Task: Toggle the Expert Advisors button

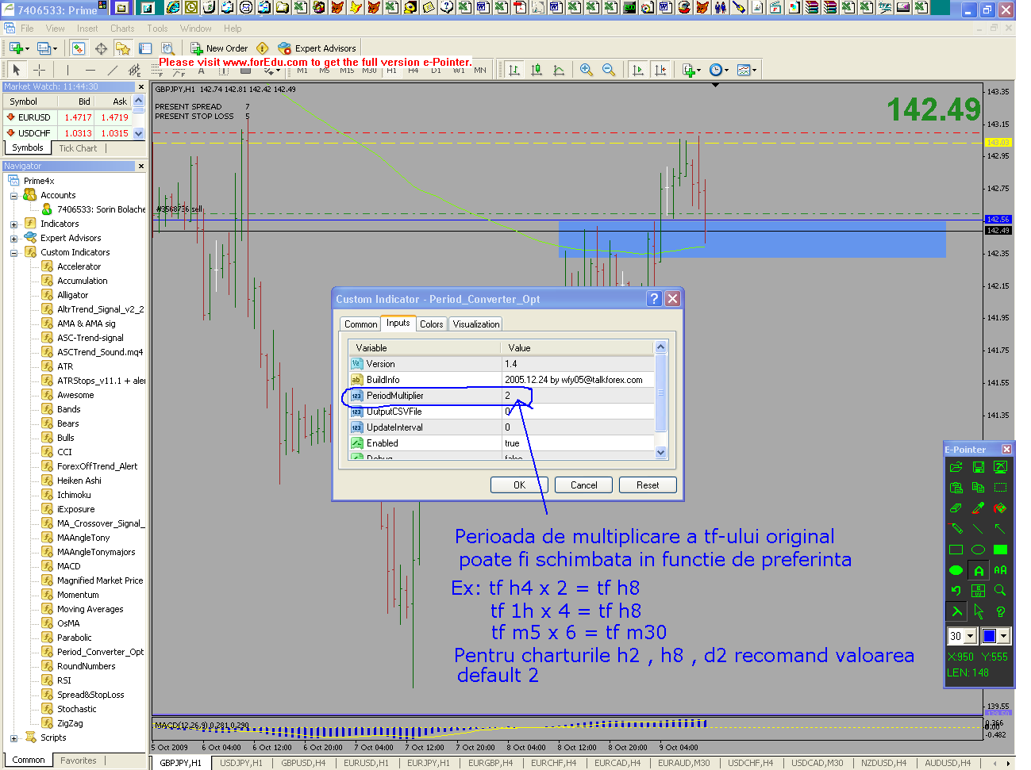Action: pos(317,48)
